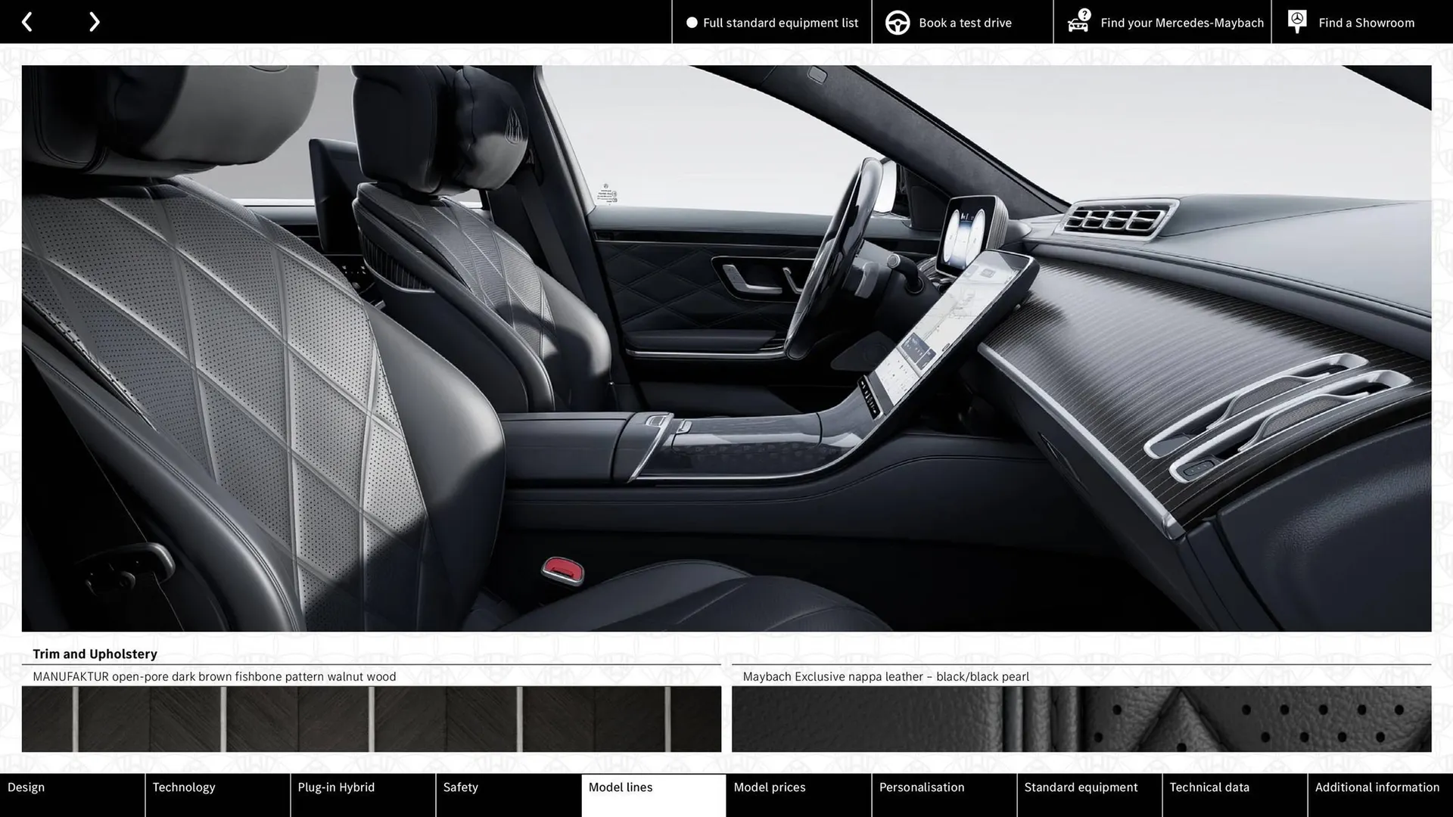Select the forward navigation arrow
The height and width of the screenshot is (817, 1453).
point(94,21)
